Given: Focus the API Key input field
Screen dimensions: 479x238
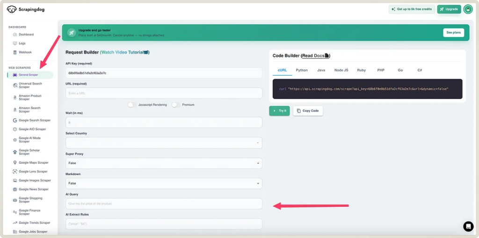Looking at the screenshot, I should point(164,73).
